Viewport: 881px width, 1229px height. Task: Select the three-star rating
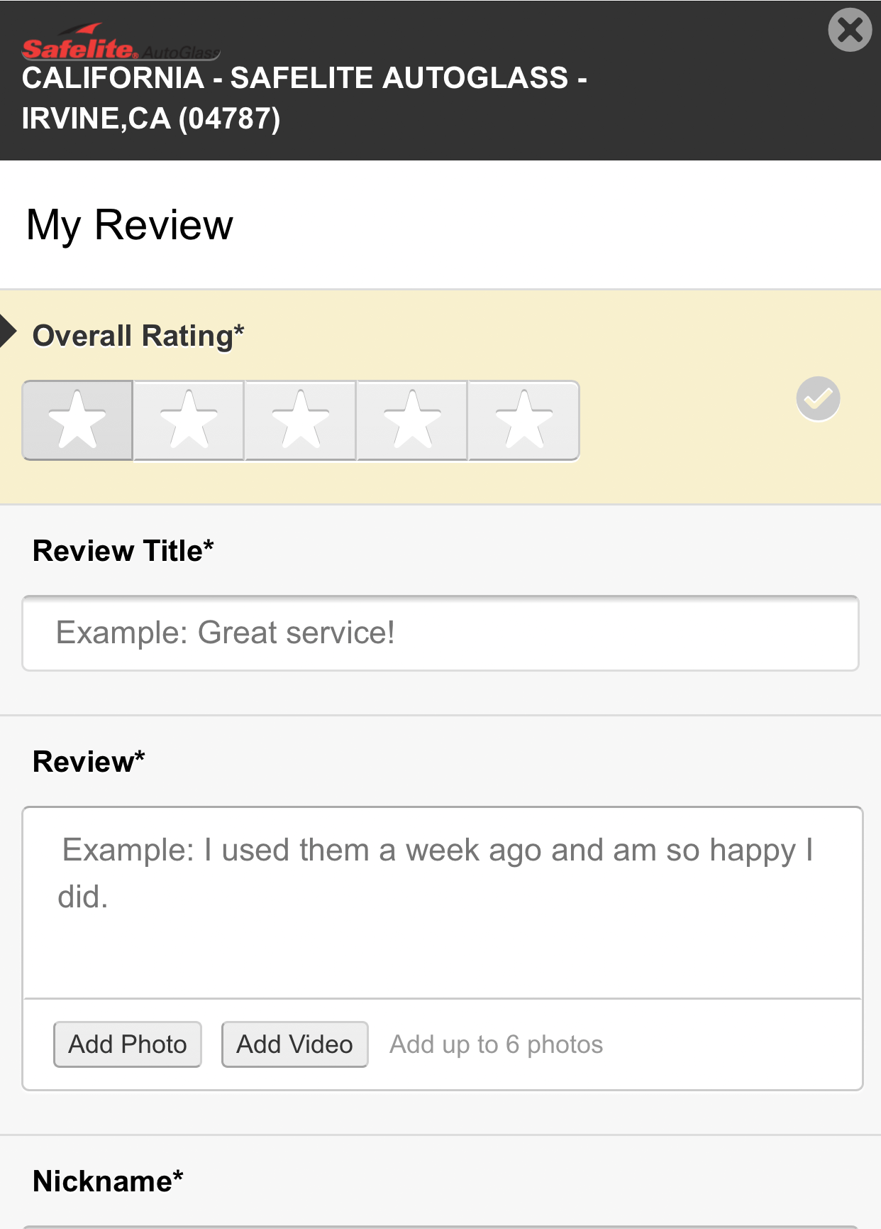coord(300,420)
